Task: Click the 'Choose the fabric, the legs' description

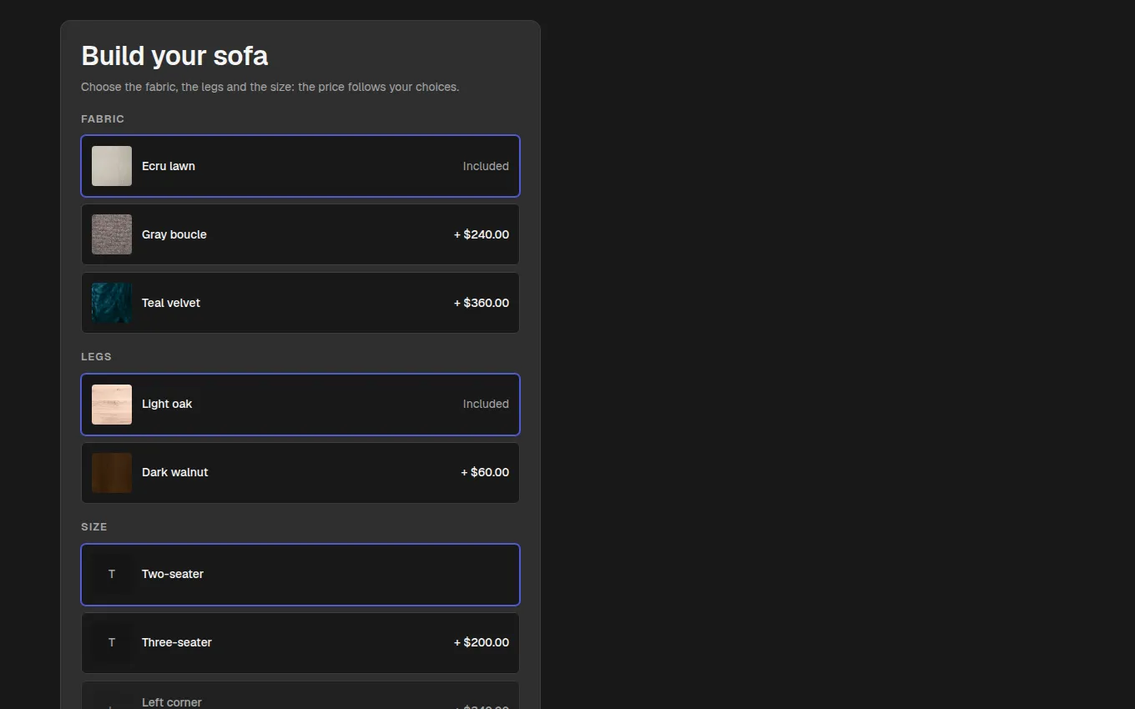Action: tap(270, 87)
